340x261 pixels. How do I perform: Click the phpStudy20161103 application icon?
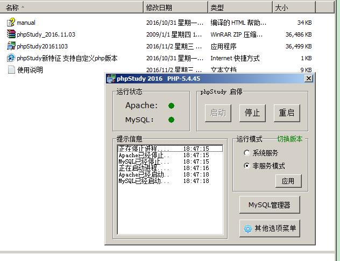[11, 46]
